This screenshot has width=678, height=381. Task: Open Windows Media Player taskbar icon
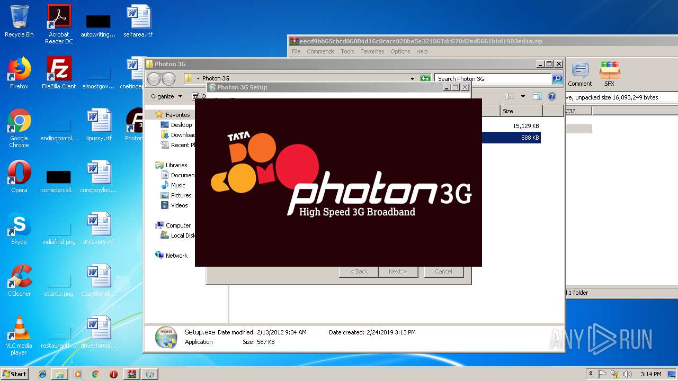tap(78, 374)
